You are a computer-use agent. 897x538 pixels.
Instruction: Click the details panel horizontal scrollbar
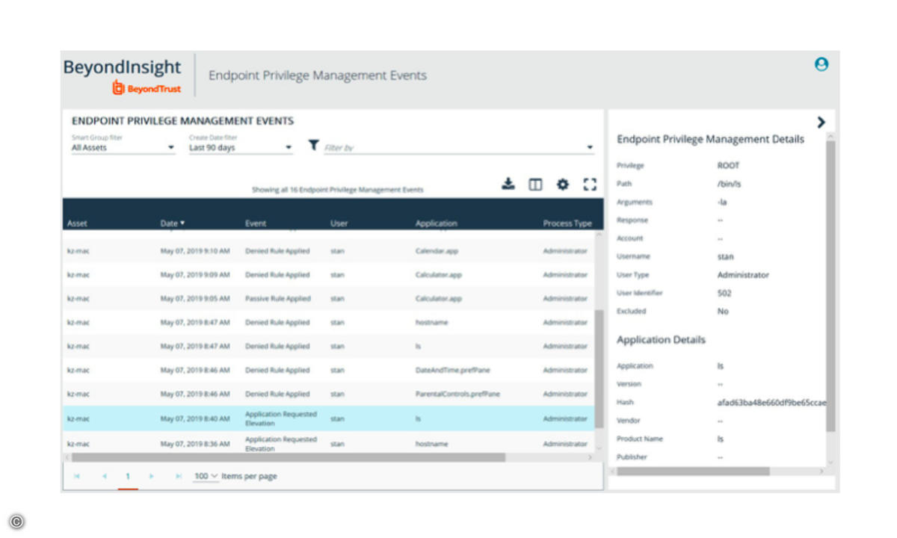click(x=693, y=471)
